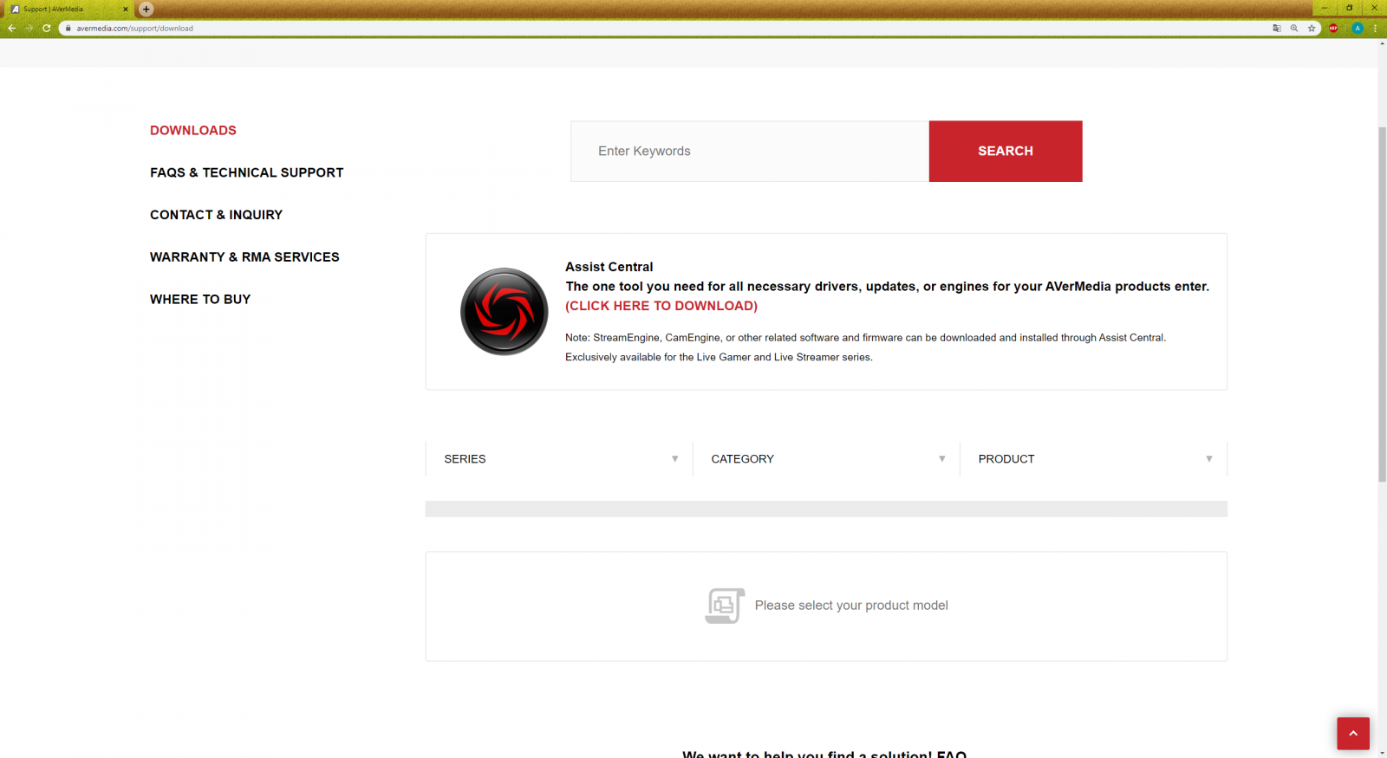Open the profile avatar A icon
This screenshot has width=1387, height=758.
click(1358, 29)
